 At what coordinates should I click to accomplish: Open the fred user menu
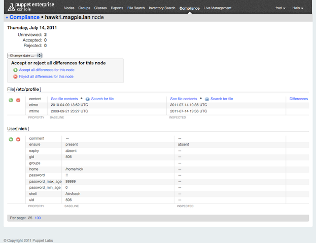(280, 8)
